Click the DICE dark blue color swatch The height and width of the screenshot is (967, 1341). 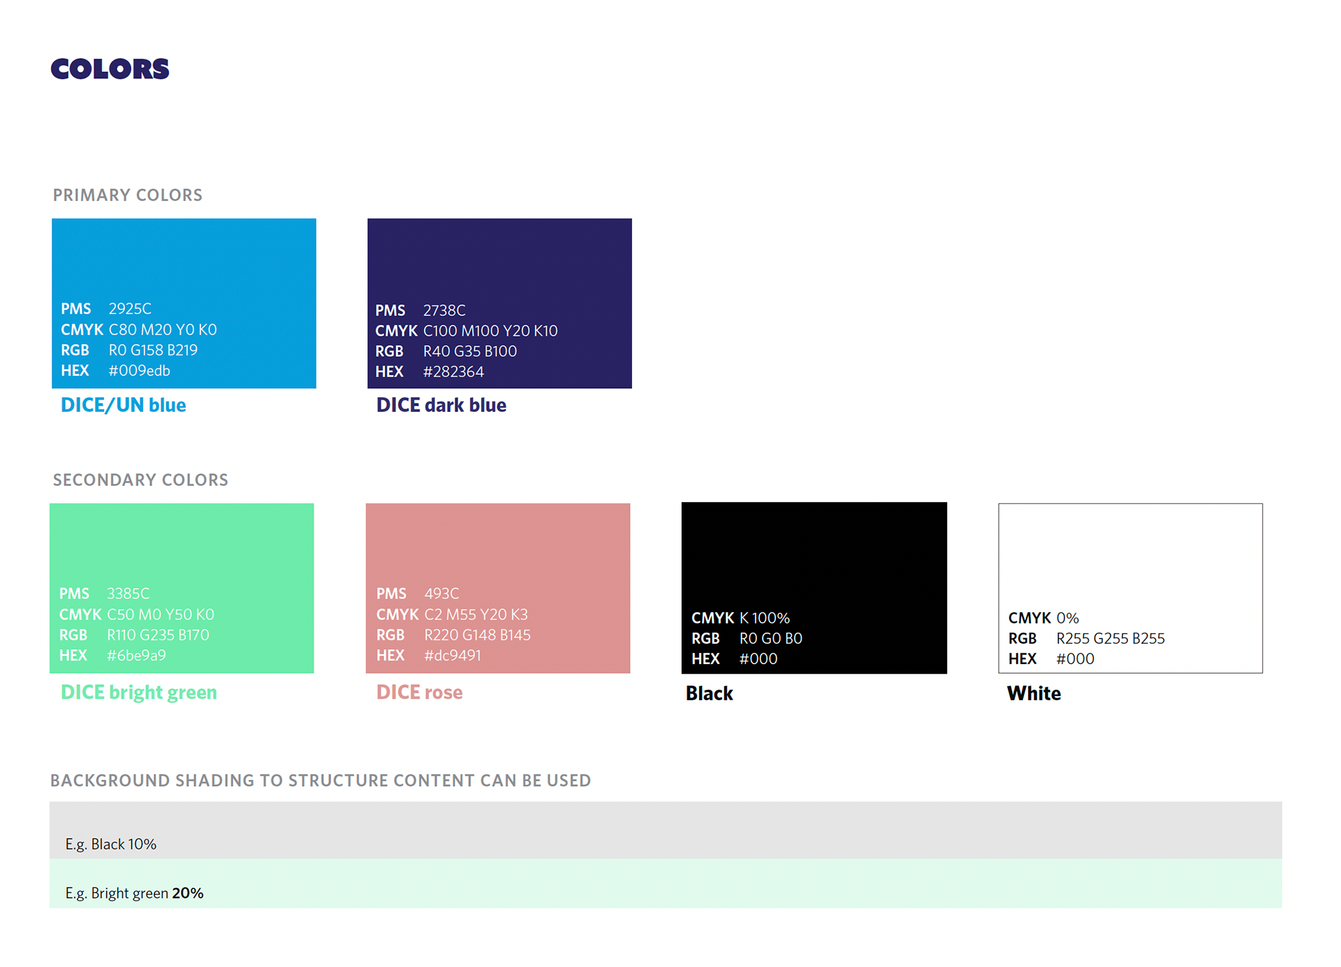[499, 303]
